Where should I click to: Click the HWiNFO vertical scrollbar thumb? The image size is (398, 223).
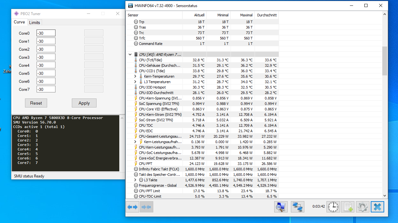tap(385, 61)
